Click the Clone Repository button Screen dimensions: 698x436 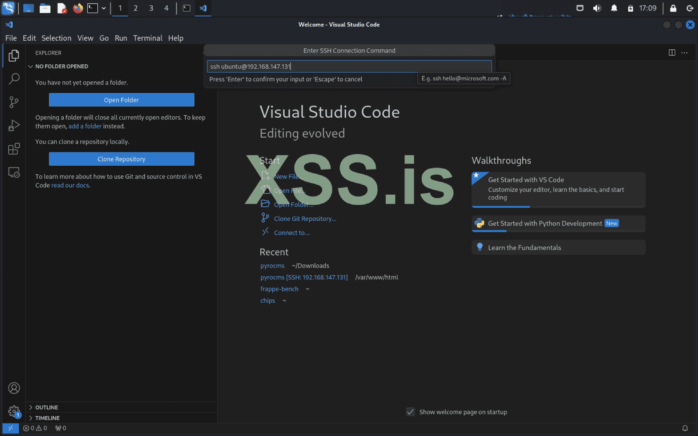[x=121, y=159]
